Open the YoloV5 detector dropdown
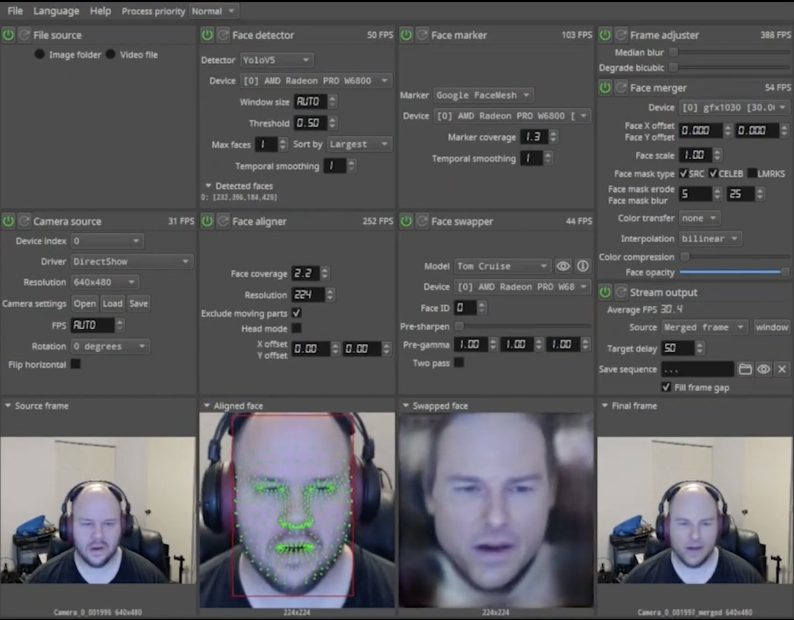The width and height of the screenshot is (794, 620). point(277,60)
